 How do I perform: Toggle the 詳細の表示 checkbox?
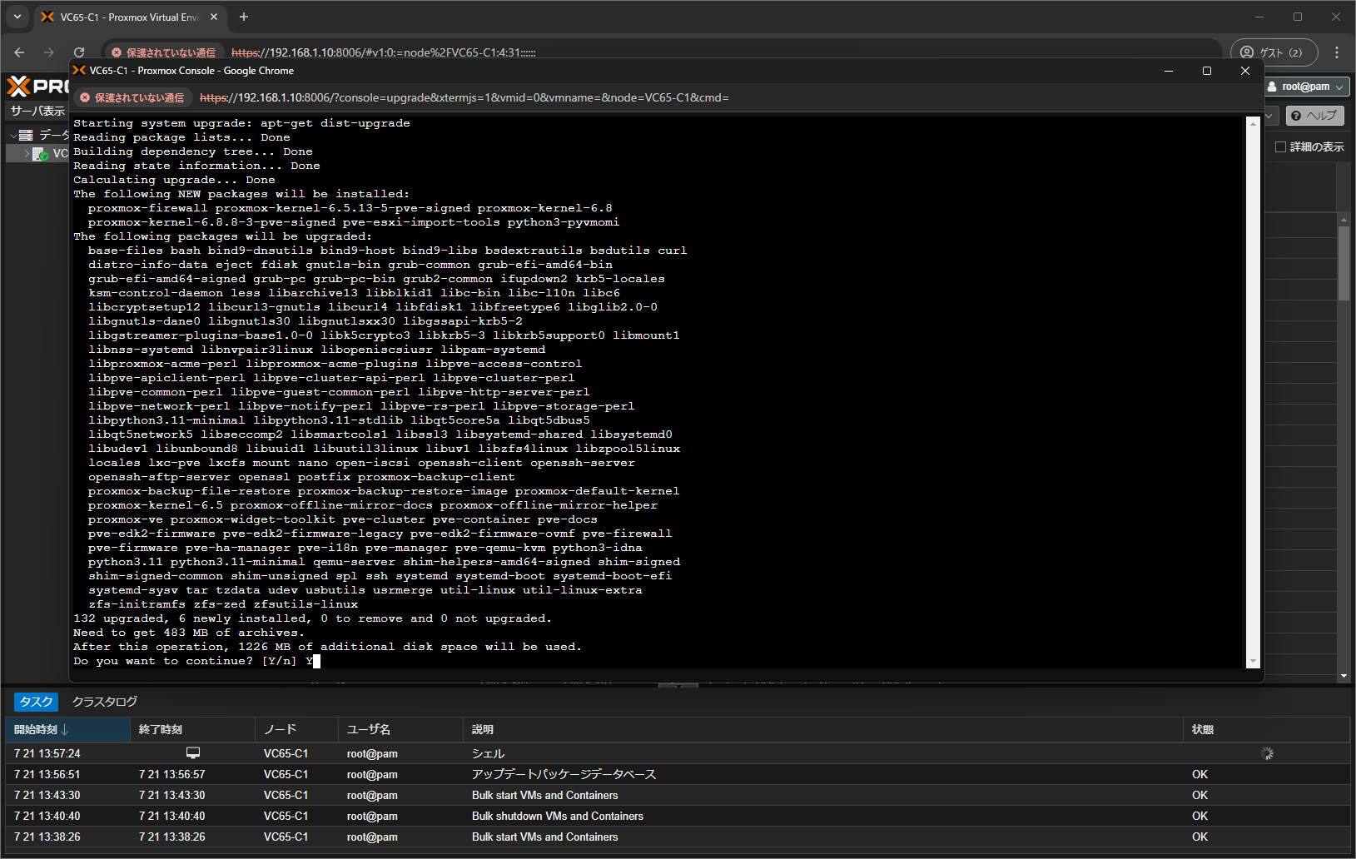(x=1280, y=147)
